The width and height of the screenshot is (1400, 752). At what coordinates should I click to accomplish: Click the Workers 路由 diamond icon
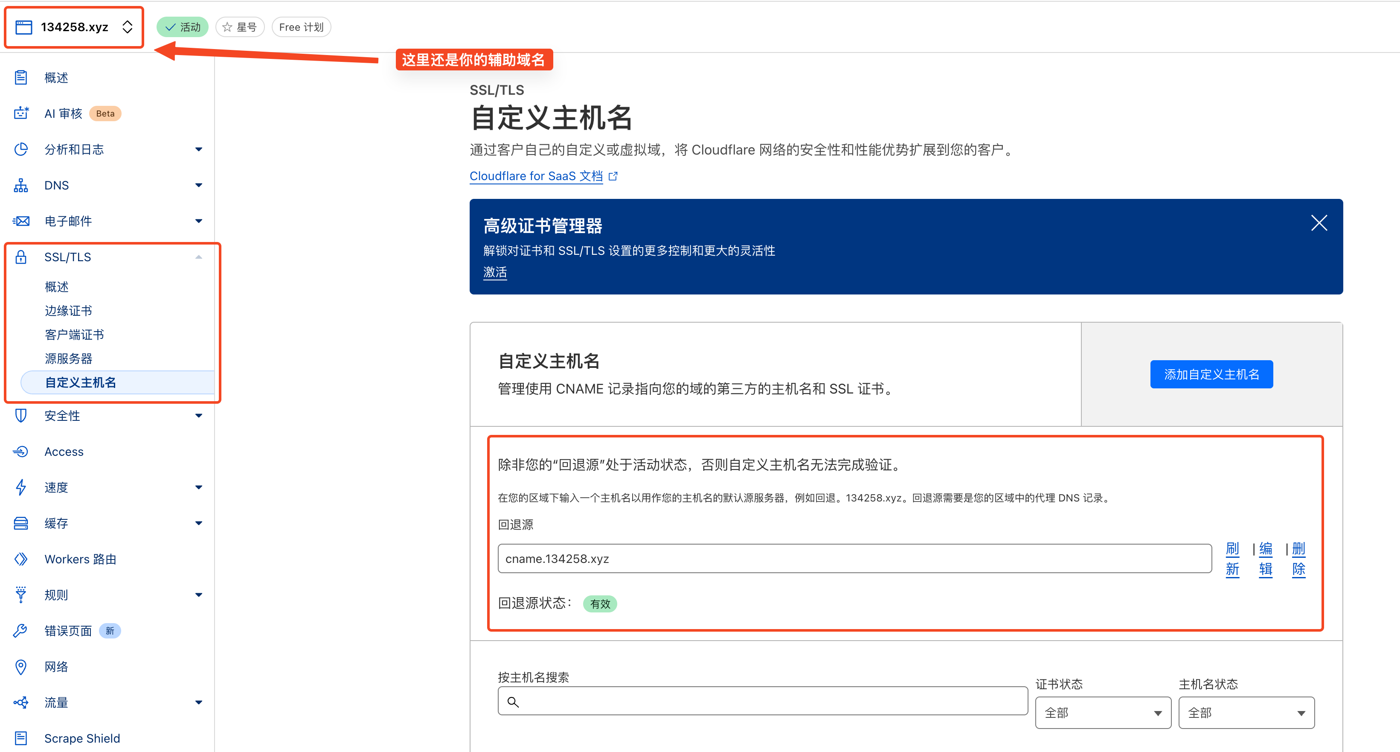tap(20, 559)
